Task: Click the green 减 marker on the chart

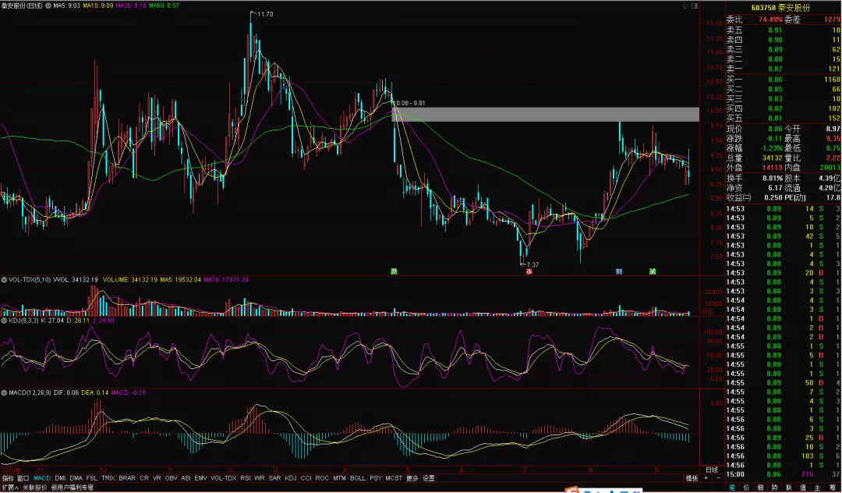Action: pos(653,271)
